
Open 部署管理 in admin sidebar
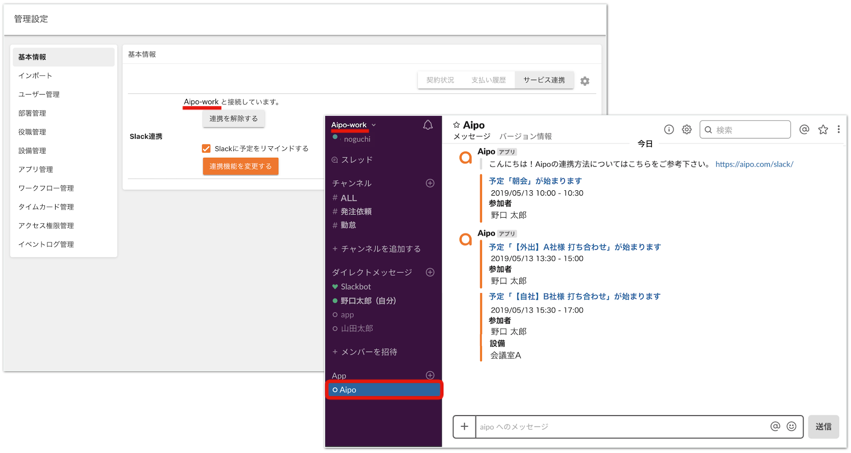pos(64,113)
